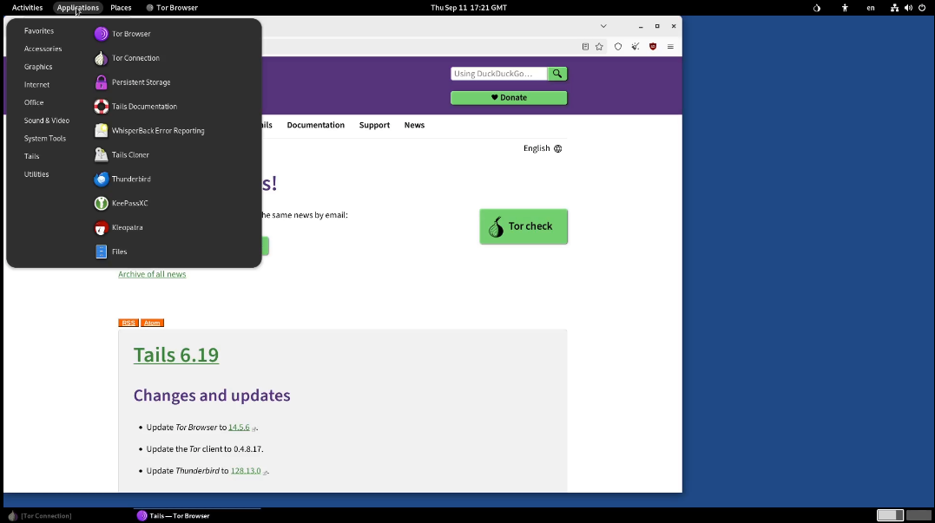
Task: Open the en keyboard layout menu
Action: 871,8
